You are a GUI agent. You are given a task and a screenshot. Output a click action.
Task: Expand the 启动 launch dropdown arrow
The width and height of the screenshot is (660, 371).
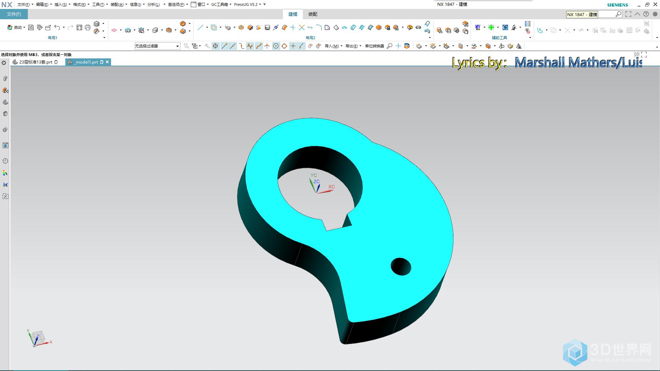click(x=24, y=27)
